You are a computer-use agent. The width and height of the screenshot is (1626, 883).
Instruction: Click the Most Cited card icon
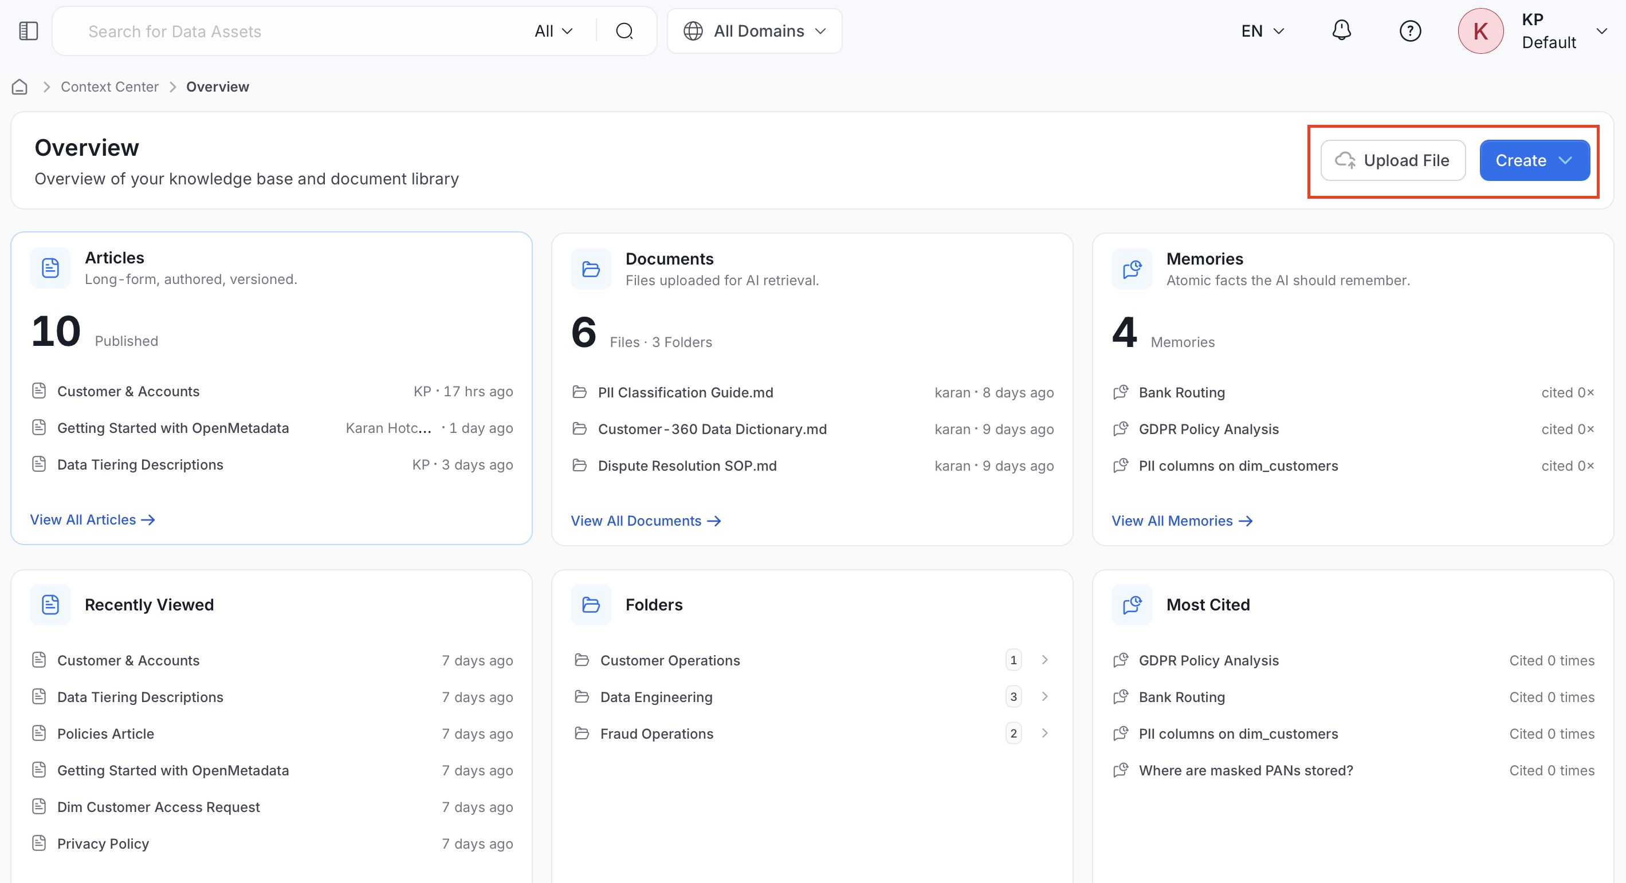coord(1132,604)
